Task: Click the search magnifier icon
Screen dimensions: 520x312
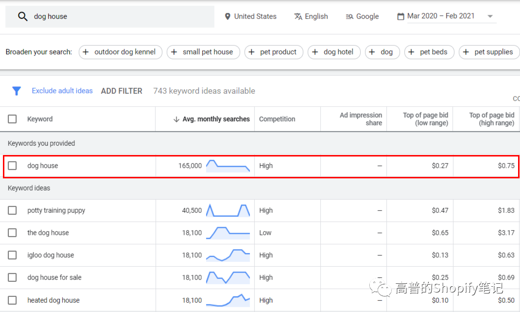Action: (22, 17)
